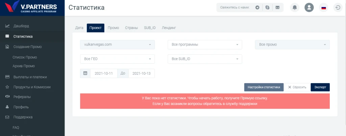Click the Свяжитесь с нами label

click(235, 7)
